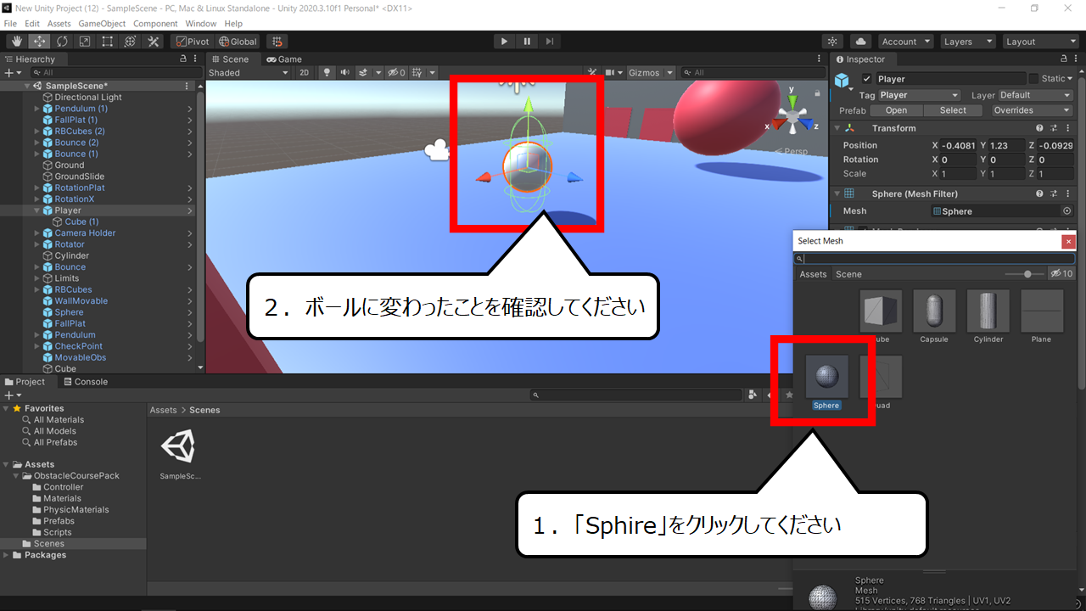Viewport: 1086px width, 611px height.
Task: Open Layers dropdown
Action: click(968, 41)
